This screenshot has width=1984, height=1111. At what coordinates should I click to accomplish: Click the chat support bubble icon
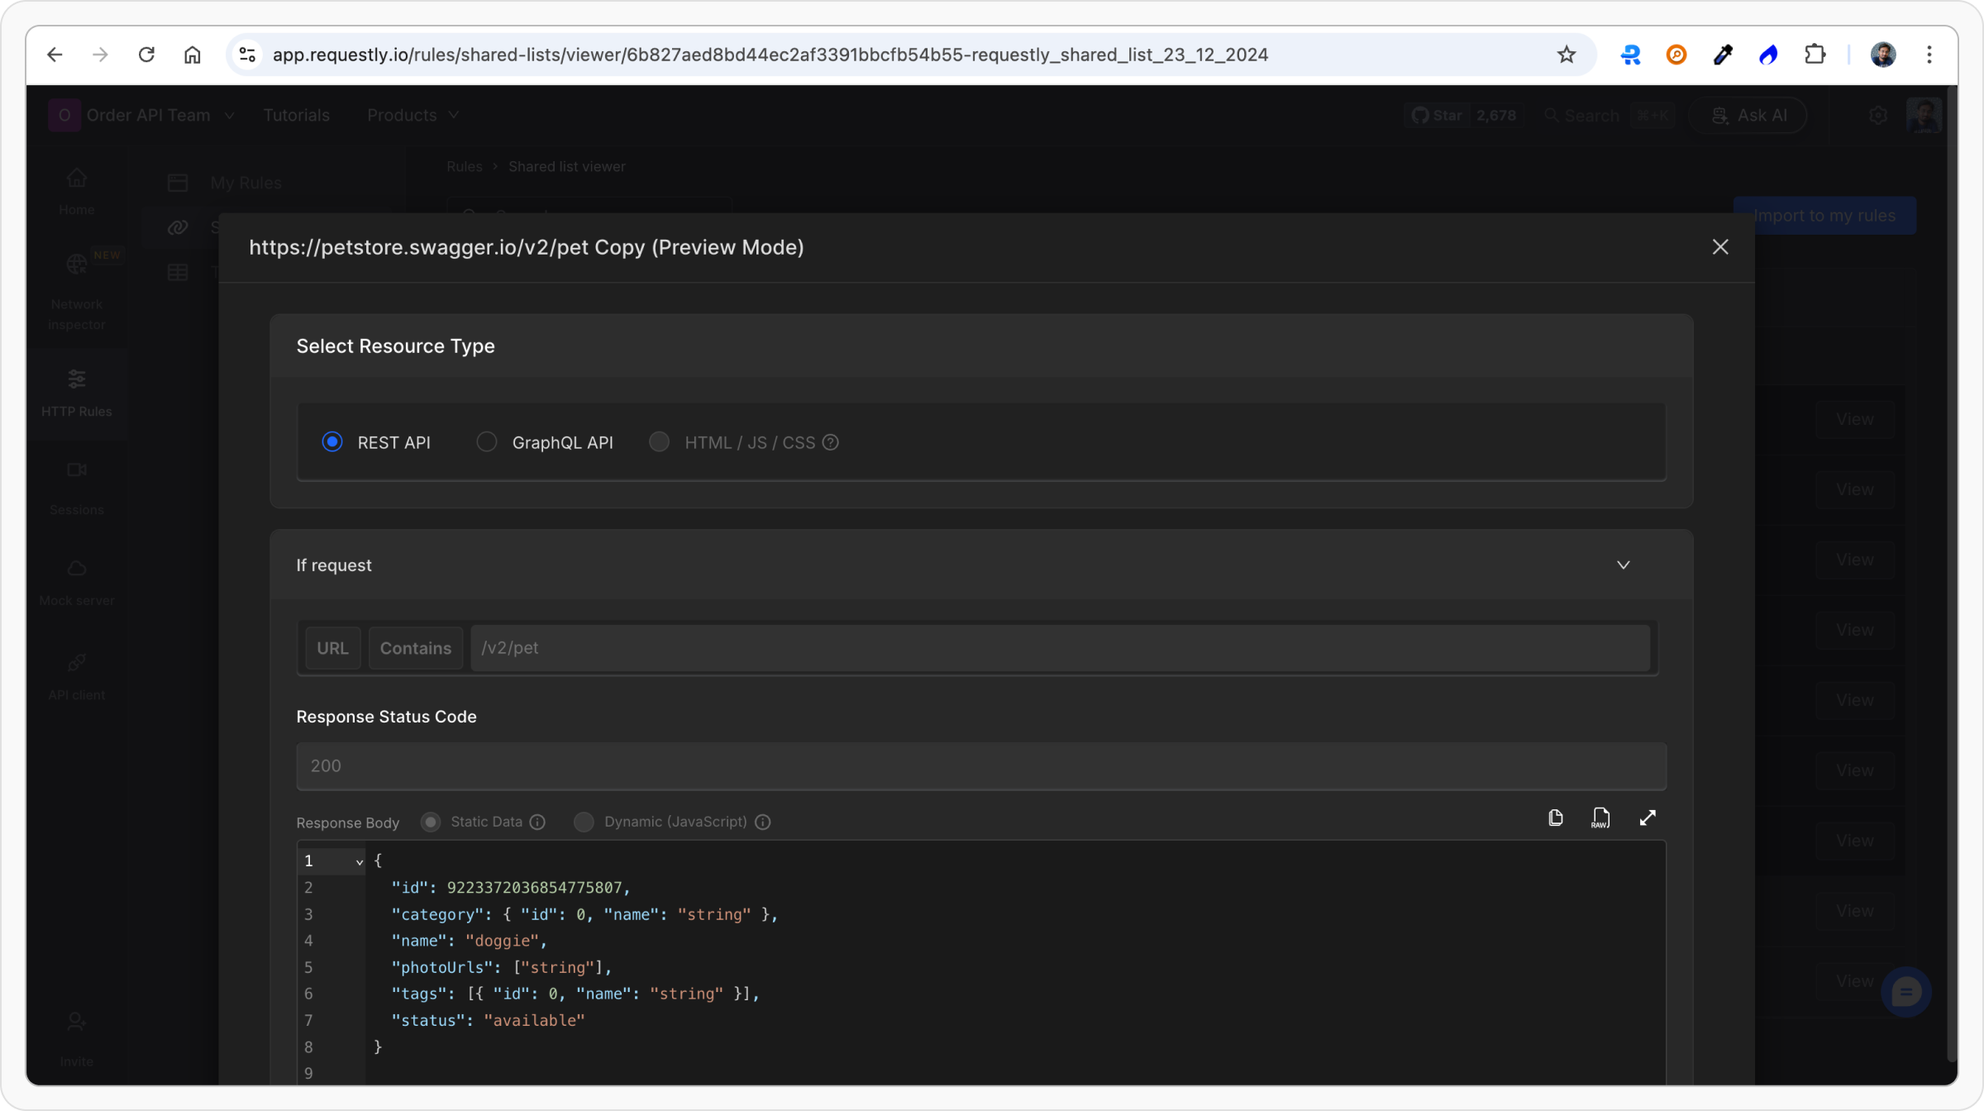click(1905, 991)
